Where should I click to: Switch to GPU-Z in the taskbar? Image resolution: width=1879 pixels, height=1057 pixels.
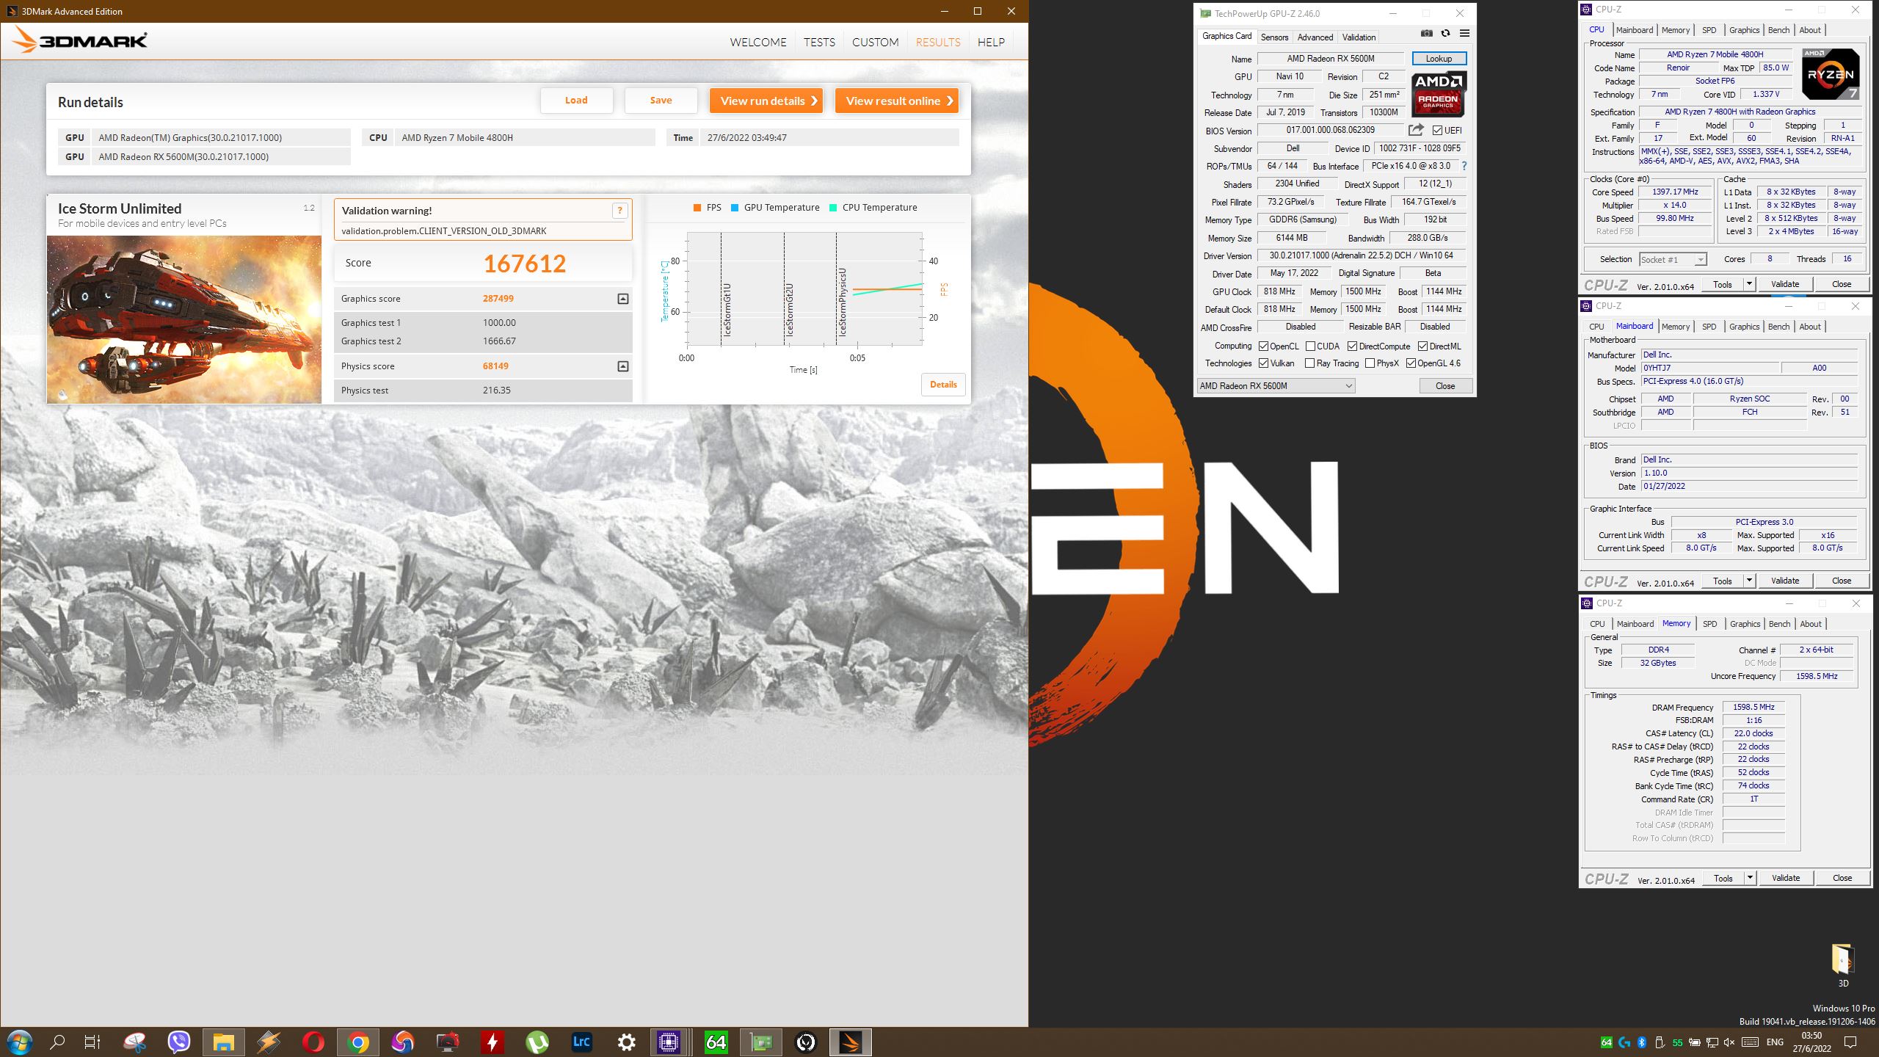[x=761, y=1042]
